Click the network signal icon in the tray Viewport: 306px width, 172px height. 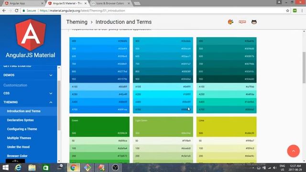click(x=269, y=168)
